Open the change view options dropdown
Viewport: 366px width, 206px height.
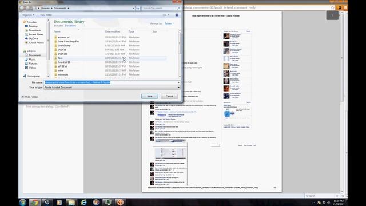pos(169,15)
